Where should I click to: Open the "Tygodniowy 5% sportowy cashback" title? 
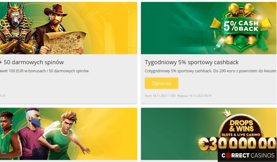tap(192, 62)
